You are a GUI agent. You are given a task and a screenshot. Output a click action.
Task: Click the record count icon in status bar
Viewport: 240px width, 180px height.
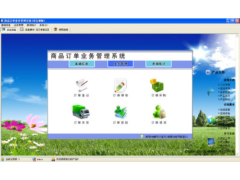(3, 159)
